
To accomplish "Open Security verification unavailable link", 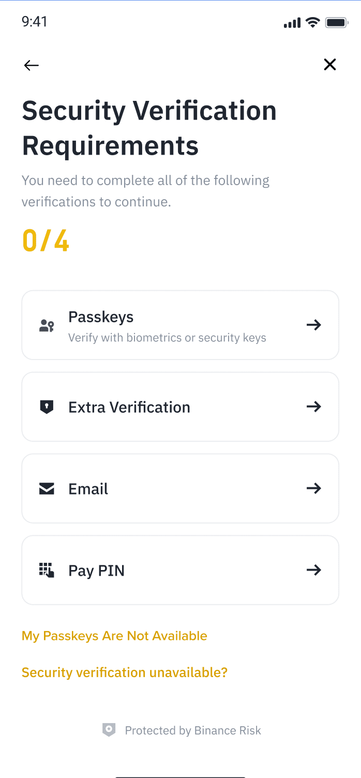I will tap(125, 672).
